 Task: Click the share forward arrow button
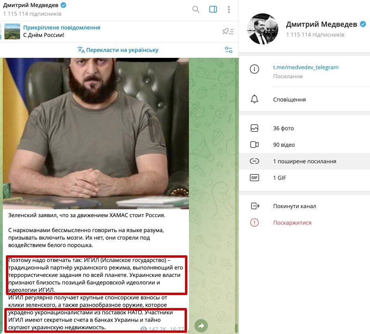click(x=201, y=326)
